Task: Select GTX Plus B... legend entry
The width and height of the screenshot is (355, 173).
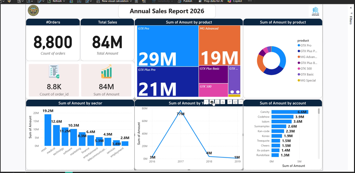Action: coord(307,63)
